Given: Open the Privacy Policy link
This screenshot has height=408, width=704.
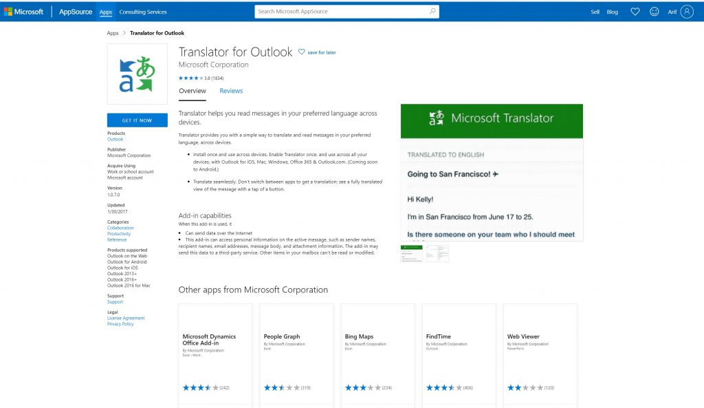Looking at the screenshot, I should 120,324.
